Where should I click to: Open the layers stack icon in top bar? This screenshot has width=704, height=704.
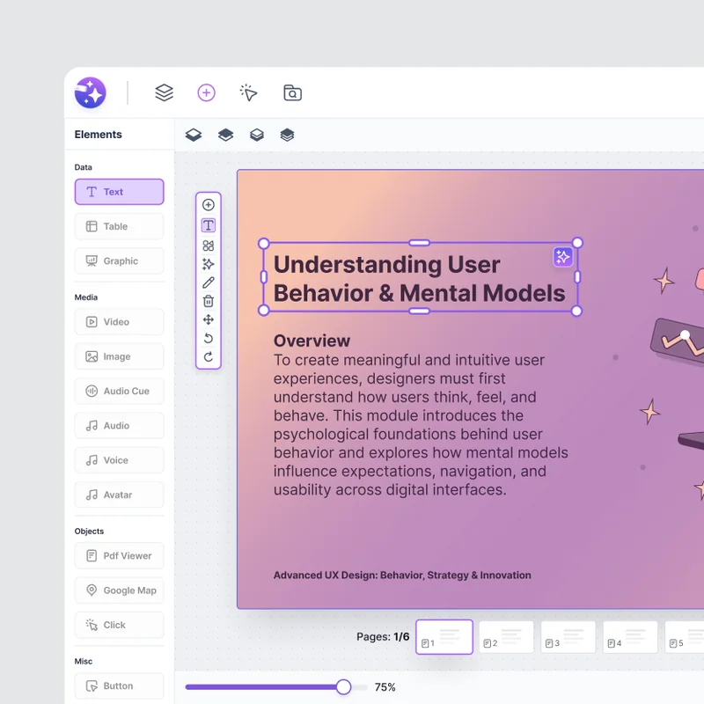(x=164, y=93)
